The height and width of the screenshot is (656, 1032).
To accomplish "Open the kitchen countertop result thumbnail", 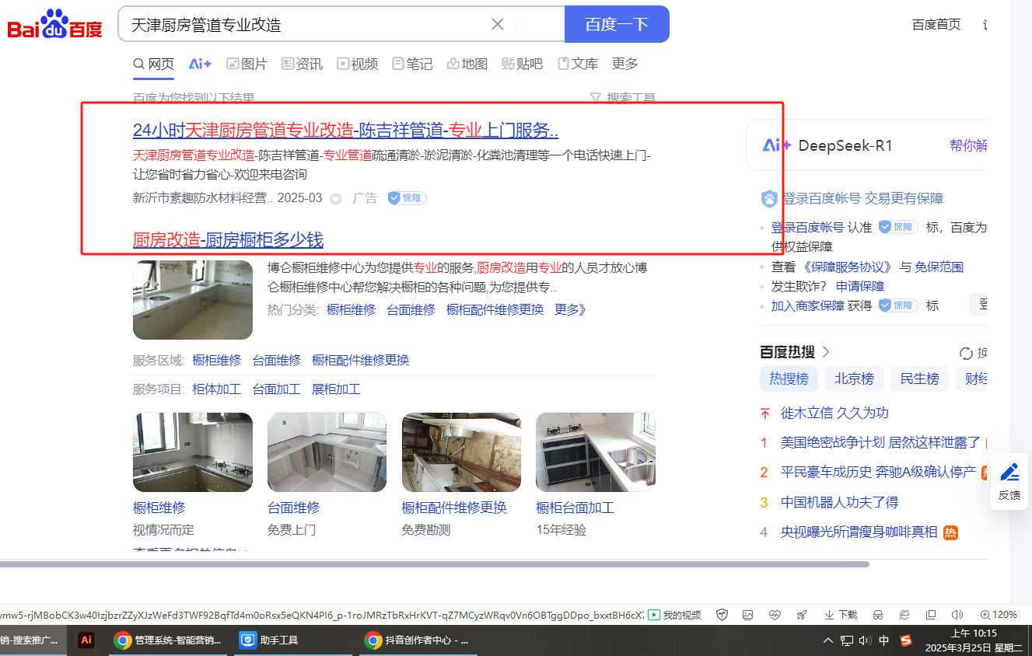I will [x=193, y=300].
